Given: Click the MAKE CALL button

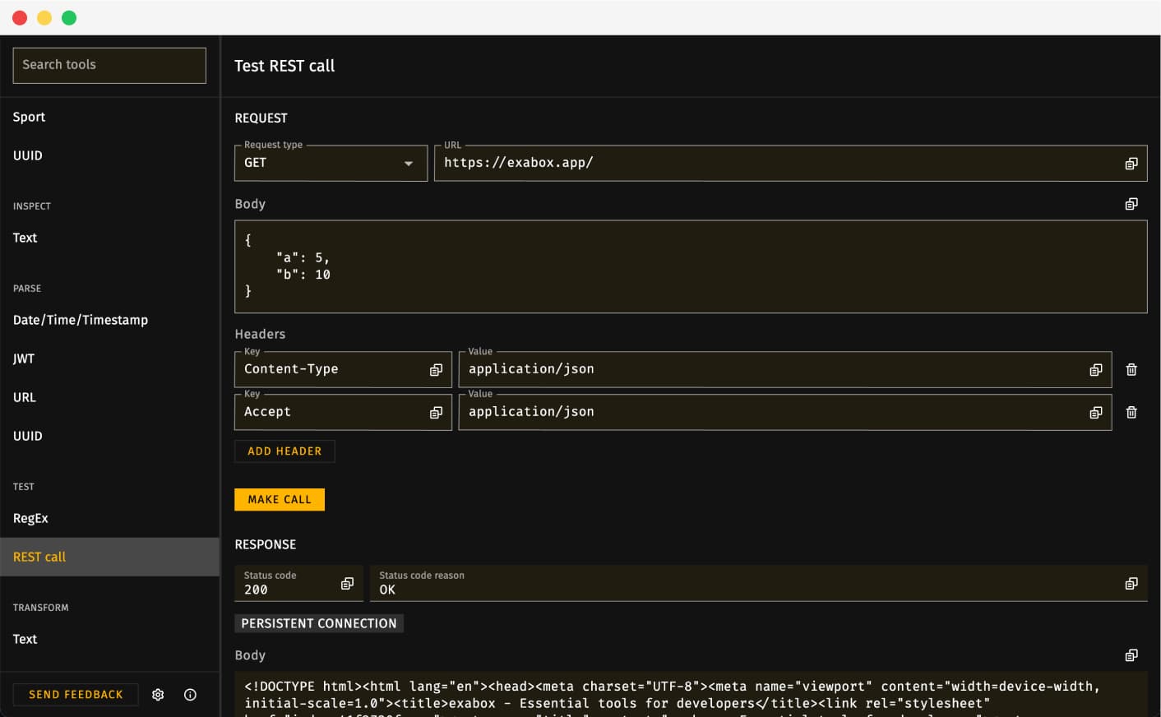Looking at the screenshot, I should coord(280,500).
